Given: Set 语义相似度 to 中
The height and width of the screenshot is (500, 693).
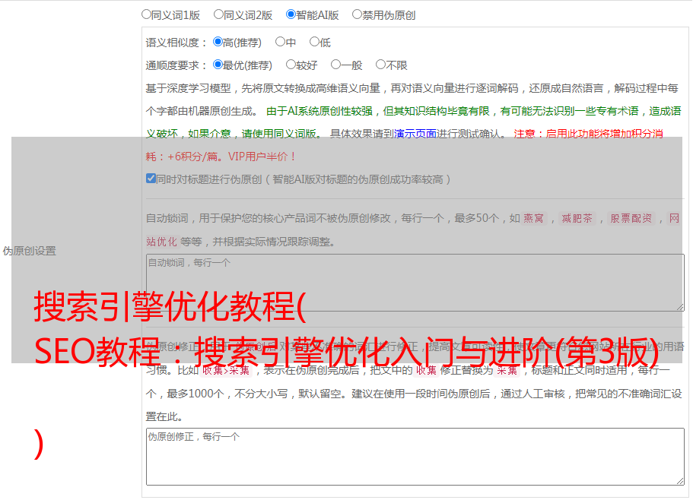Looking at the screenshot, I should [280, 42].
